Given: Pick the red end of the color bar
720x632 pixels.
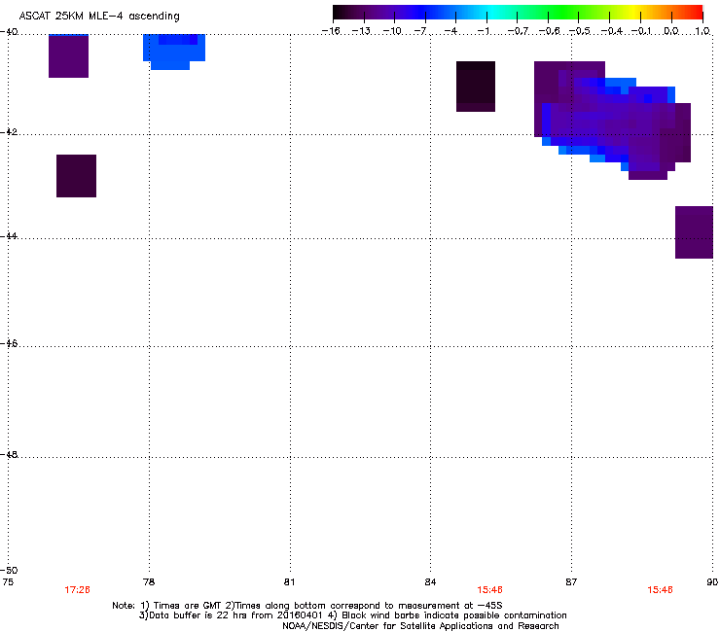Looking at the screenshot, I should pos(695,13).
